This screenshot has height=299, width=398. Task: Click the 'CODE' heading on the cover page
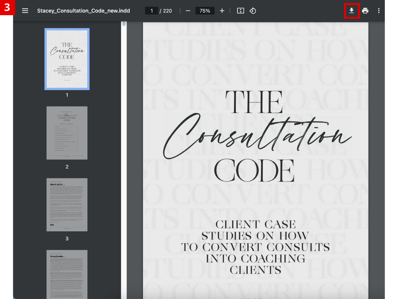[254, 171]
